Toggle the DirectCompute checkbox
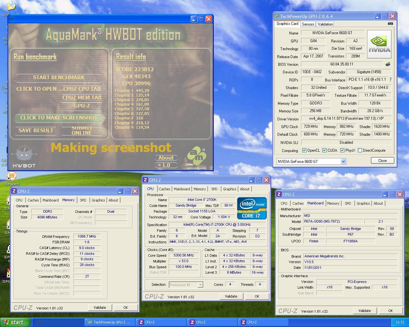The width and height of the screenshot is (409, 327). [360, 150]
